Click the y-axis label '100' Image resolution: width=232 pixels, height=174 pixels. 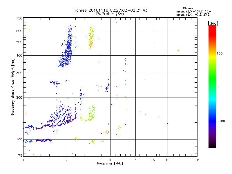point(19,139)
